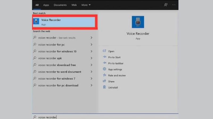
Task: Expand arrow for 'voice recorder apk'
Action: (92, 58)
